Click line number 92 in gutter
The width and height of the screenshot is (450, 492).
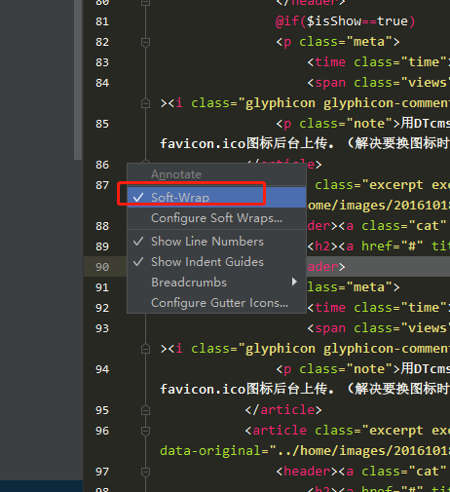click(102, 308)
